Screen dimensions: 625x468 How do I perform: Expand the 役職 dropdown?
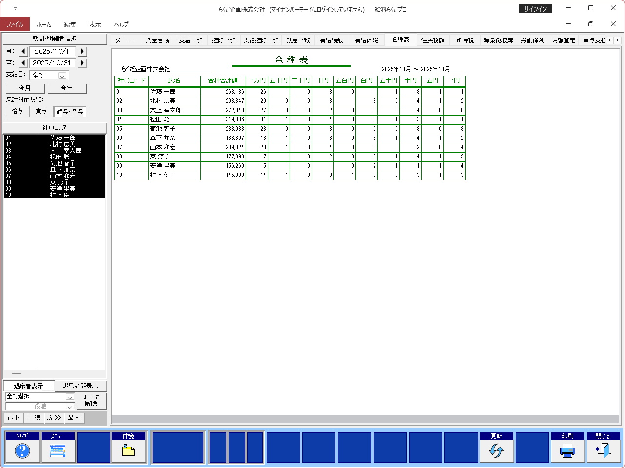(x=69, y=406)
